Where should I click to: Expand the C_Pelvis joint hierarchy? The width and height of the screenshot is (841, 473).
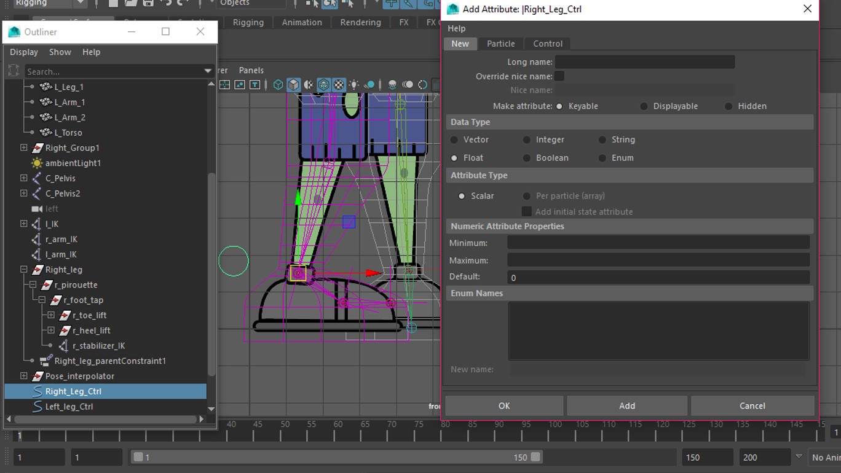coord(24,178)
